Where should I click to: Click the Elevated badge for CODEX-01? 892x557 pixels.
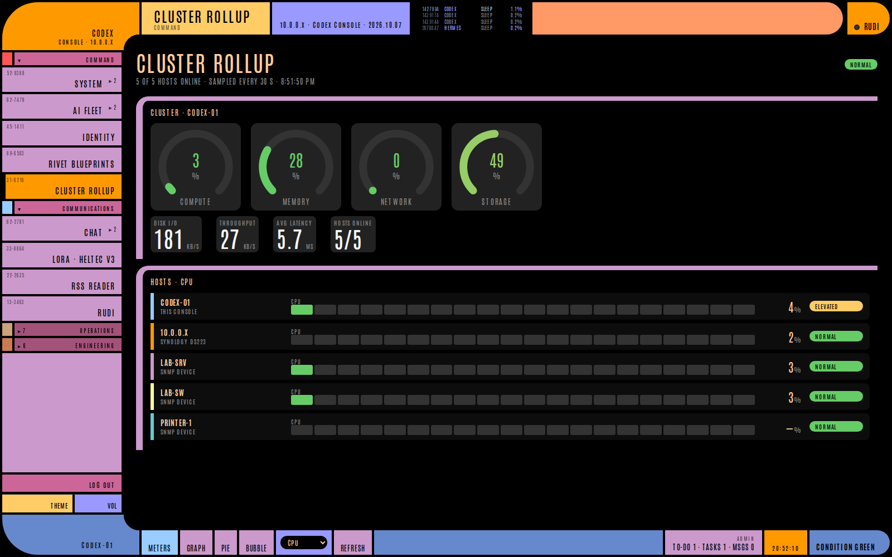pos(836,306)
